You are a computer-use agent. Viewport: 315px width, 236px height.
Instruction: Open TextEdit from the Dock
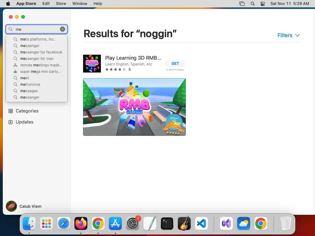(x=150, y=223)
